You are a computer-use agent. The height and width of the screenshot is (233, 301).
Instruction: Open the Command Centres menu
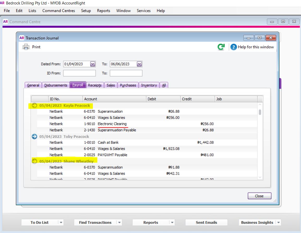click(58, 10)
